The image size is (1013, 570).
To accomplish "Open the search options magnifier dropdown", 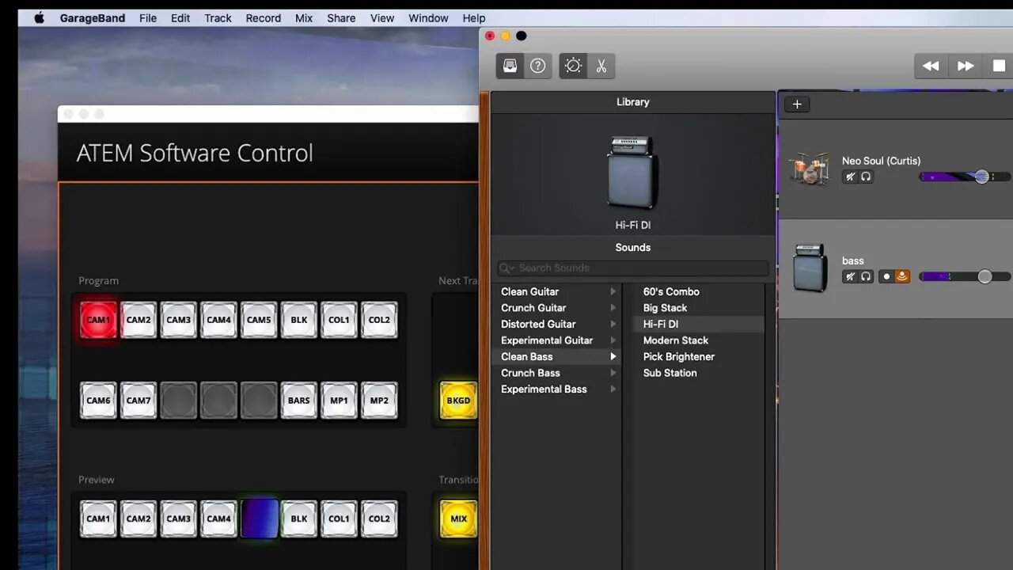I will (507, 268).
